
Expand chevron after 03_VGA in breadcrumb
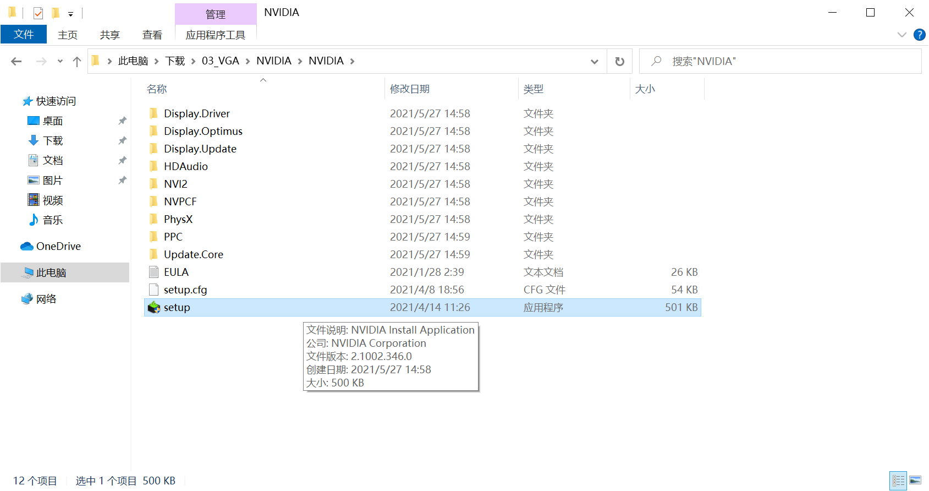pyautogui.click(x=248, y=61)
